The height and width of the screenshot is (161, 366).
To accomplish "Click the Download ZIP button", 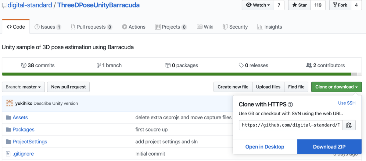I will pyautogui.click(x=329, y=147).
